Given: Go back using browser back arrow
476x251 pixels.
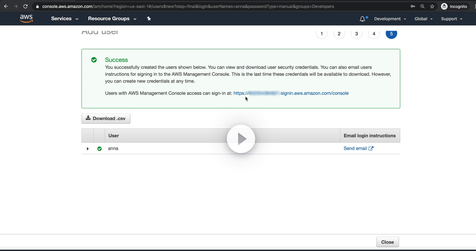Looking at the screenshot, I should tap(6, 6).
